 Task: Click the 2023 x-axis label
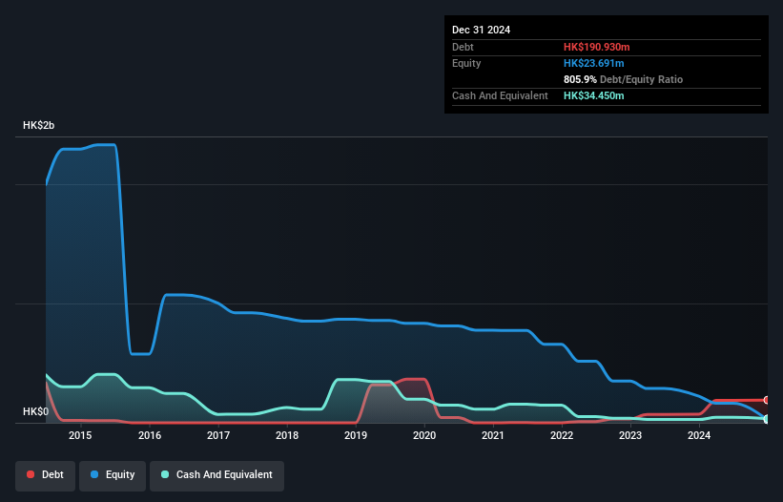click(630, 435)
